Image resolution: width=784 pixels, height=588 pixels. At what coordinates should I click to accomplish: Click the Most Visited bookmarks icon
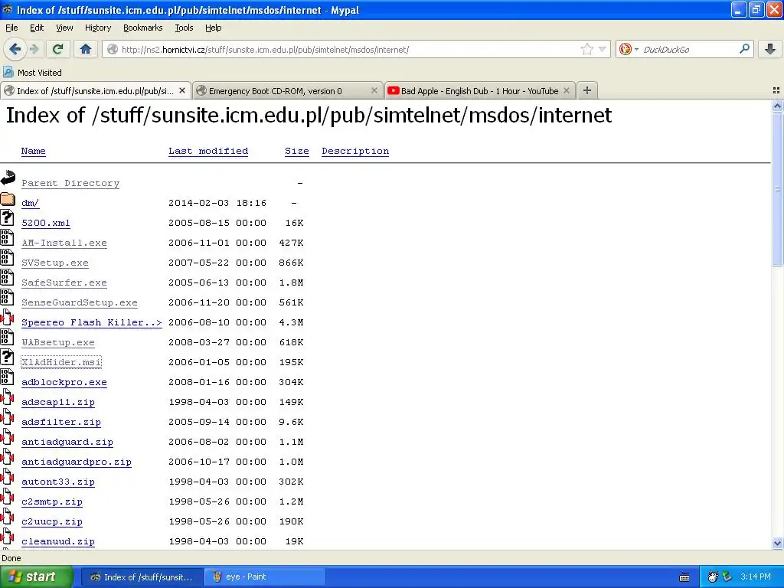click(x=8, y=72)
